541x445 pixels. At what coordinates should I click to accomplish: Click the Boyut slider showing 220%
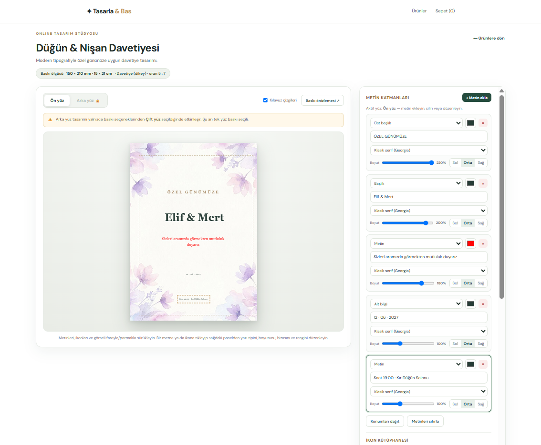[x=408, y=162]
